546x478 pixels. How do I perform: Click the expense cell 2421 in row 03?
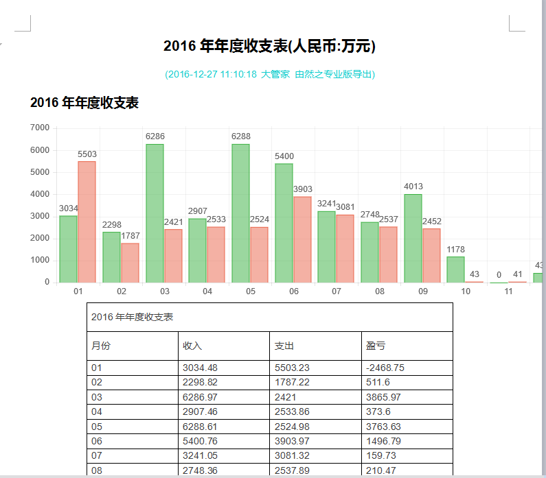(x=315, y=397)
